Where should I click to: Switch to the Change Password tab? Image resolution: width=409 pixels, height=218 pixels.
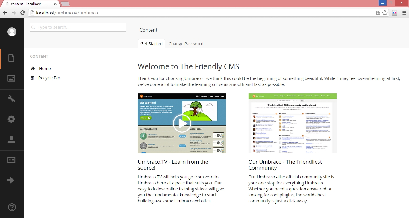(186, 44)
